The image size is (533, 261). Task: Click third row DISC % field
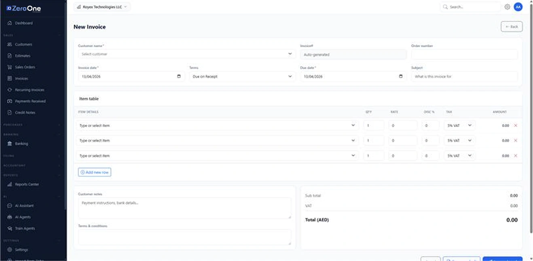430,156
